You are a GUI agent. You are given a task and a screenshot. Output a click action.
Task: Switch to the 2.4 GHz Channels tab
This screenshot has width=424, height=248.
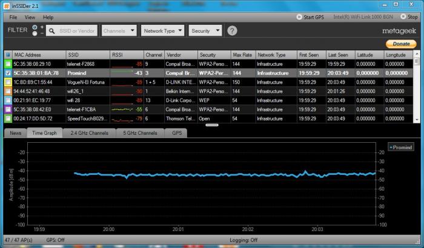(x=90, y=133)
